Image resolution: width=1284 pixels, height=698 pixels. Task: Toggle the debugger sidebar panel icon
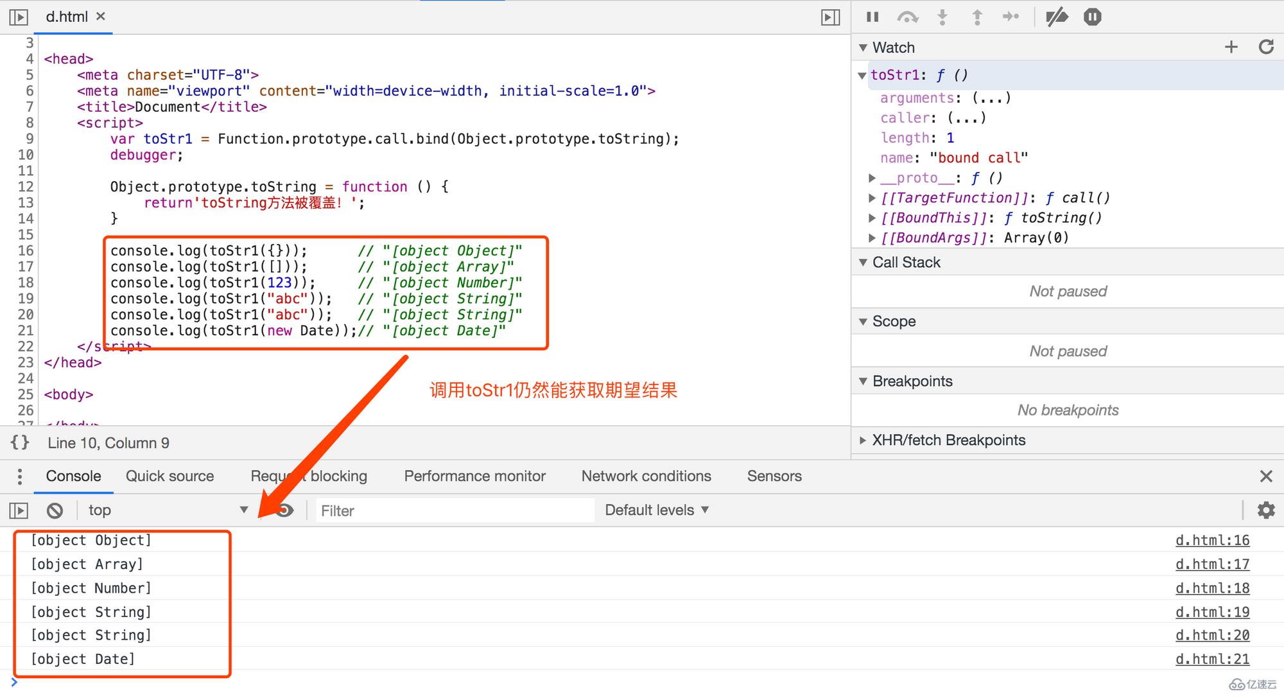point(831,17)
